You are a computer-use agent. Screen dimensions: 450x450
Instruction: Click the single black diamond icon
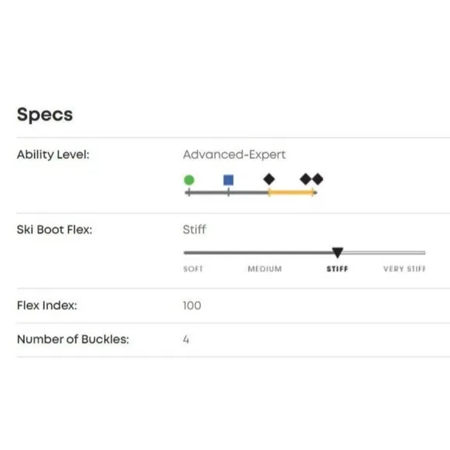[269, 179]
